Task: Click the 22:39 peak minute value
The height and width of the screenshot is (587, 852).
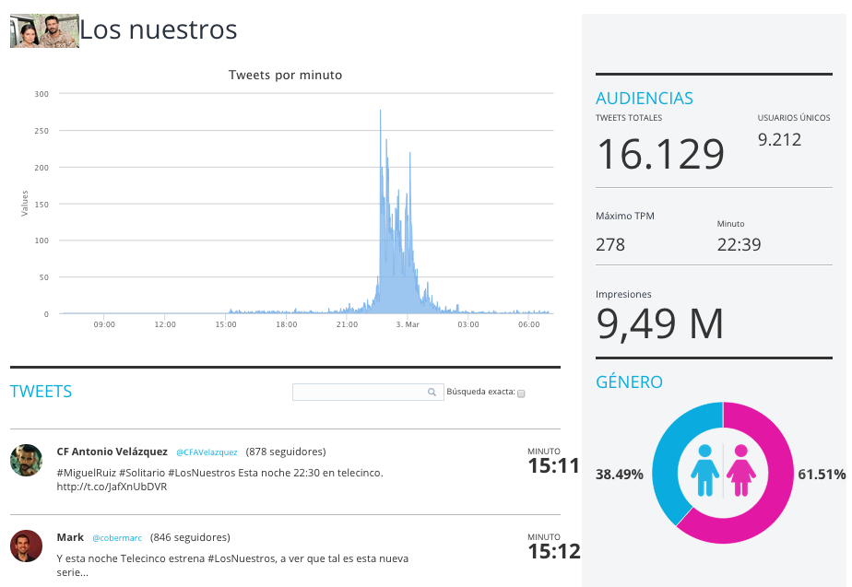Action: [x=739, y=245]
